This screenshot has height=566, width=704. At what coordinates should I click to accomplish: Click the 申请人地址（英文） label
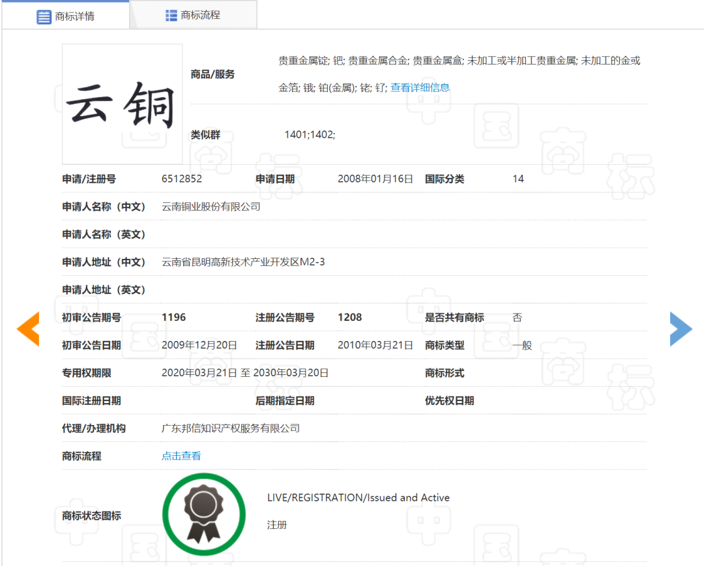(104, 290)
